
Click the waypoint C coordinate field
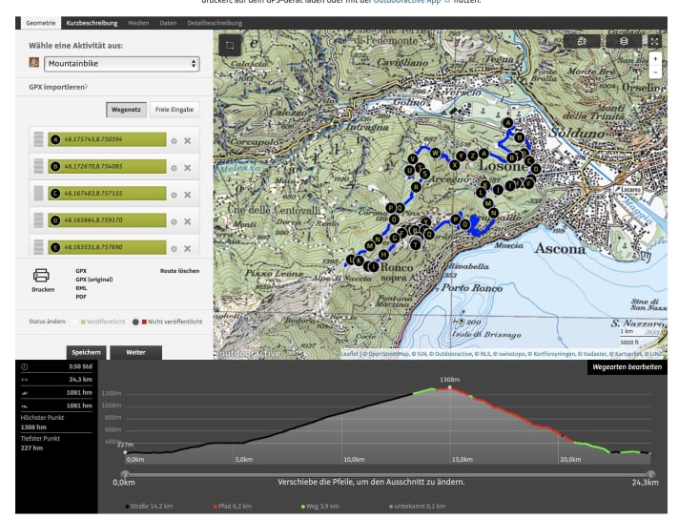click(105, 194)
